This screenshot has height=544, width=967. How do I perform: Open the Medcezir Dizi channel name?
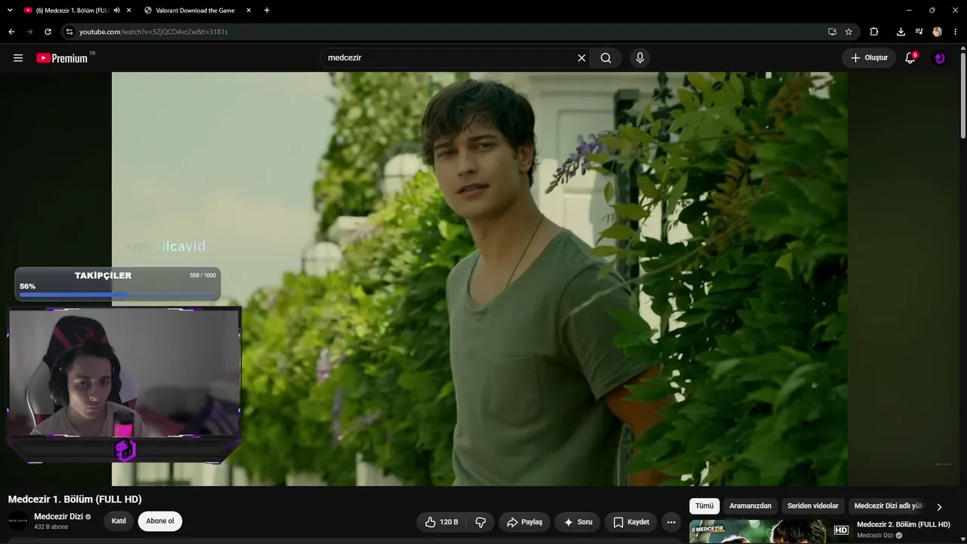tap(59, 517)
